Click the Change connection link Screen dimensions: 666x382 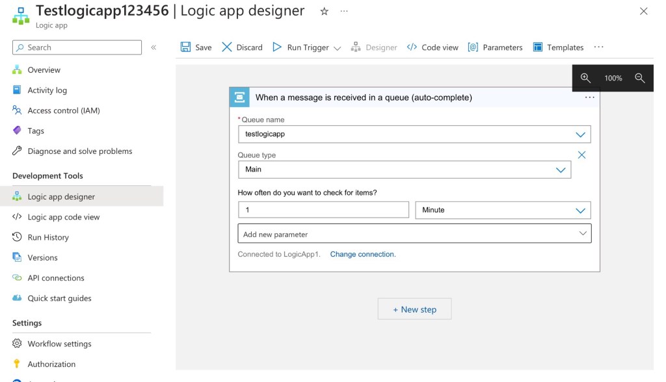[x=362, y=255]
